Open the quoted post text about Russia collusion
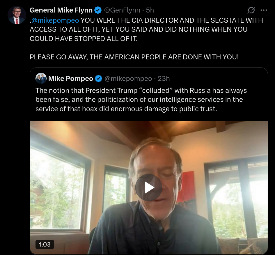 (x=141, y=100)
